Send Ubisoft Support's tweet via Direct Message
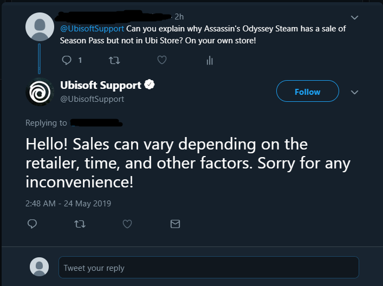This screenshot has width=383, height=286. click(x=175, y=224)
